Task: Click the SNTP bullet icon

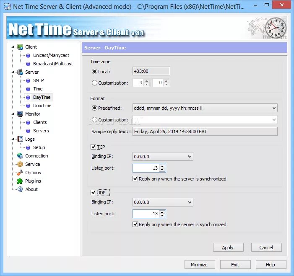Action: [28, 80]
